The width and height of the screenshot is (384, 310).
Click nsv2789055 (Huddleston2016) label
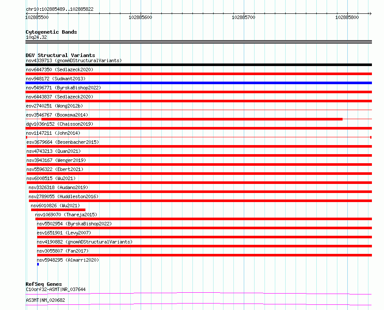[x=63, y=196]
